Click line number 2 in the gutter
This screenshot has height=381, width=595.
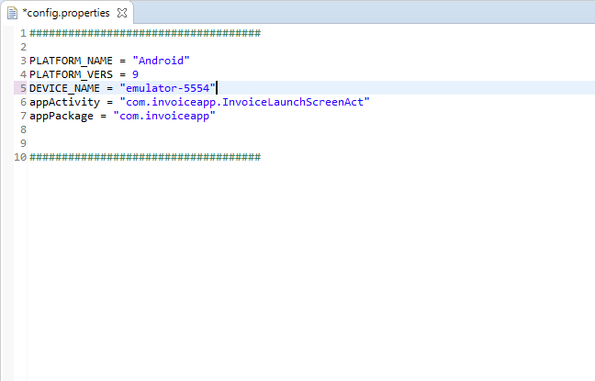23,47
